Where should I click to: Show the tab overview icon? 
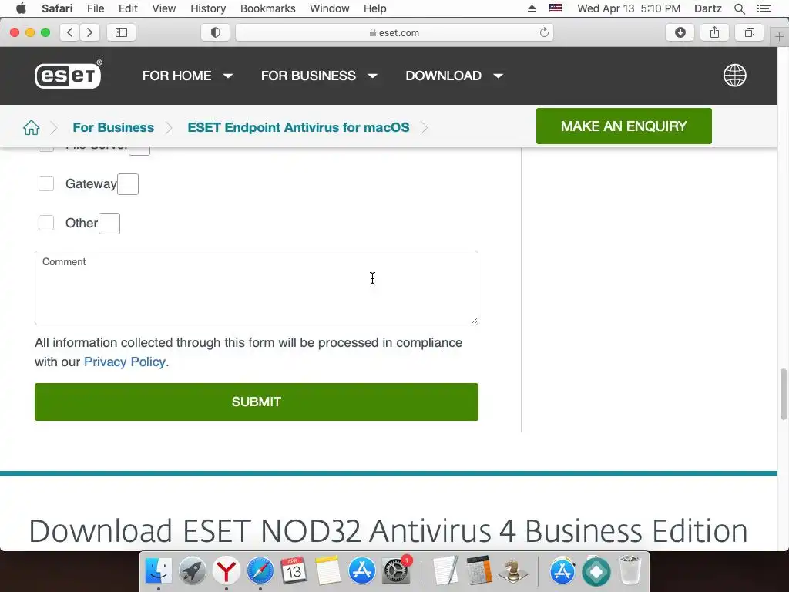pyautogui.click(x=749, y=32)
